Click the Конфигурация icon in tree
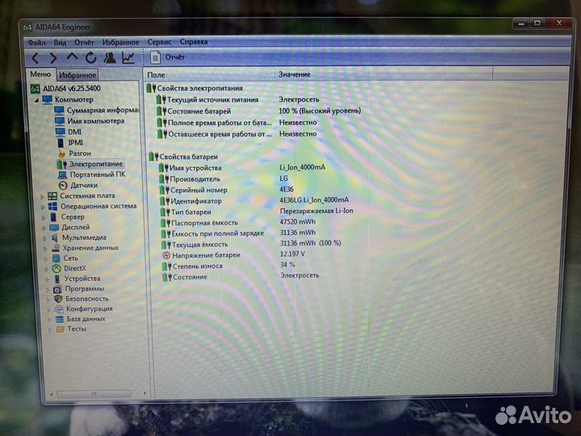 click(x=59, y=308)
